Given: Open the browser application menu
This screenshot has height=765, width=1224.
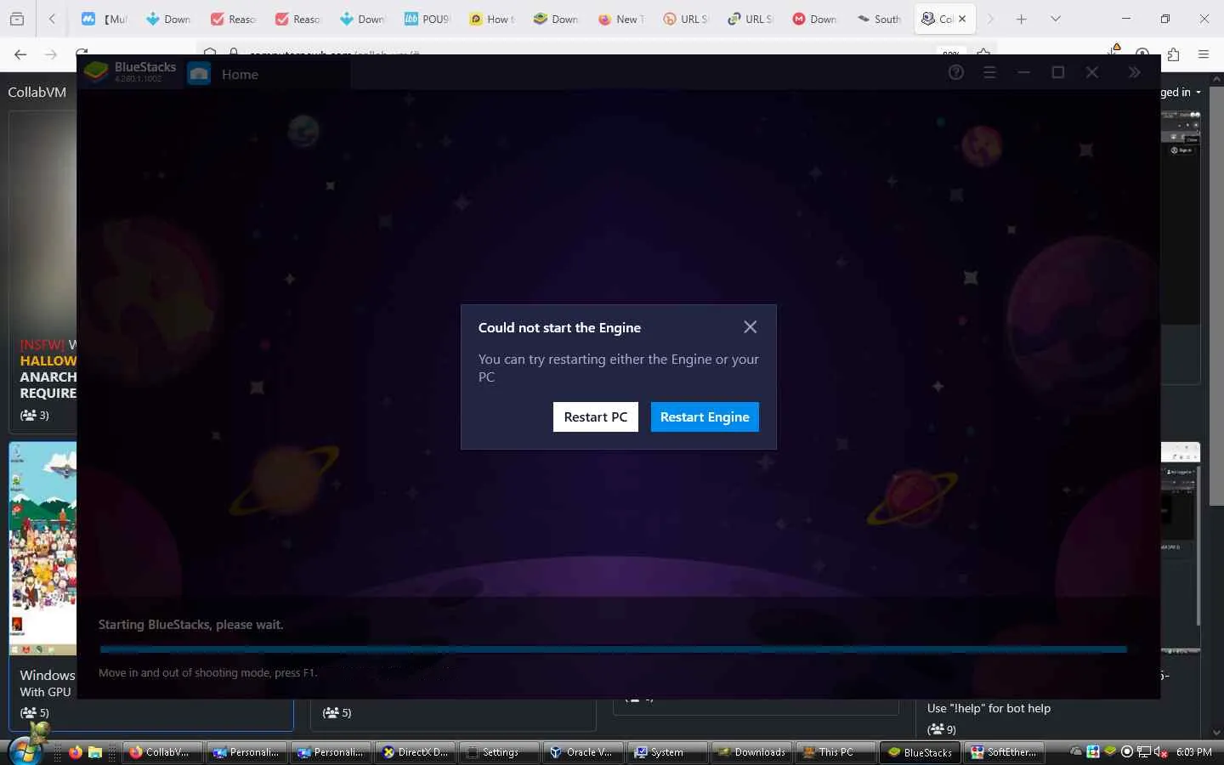Looking at the screenshot, I should tap(1204, 54).
